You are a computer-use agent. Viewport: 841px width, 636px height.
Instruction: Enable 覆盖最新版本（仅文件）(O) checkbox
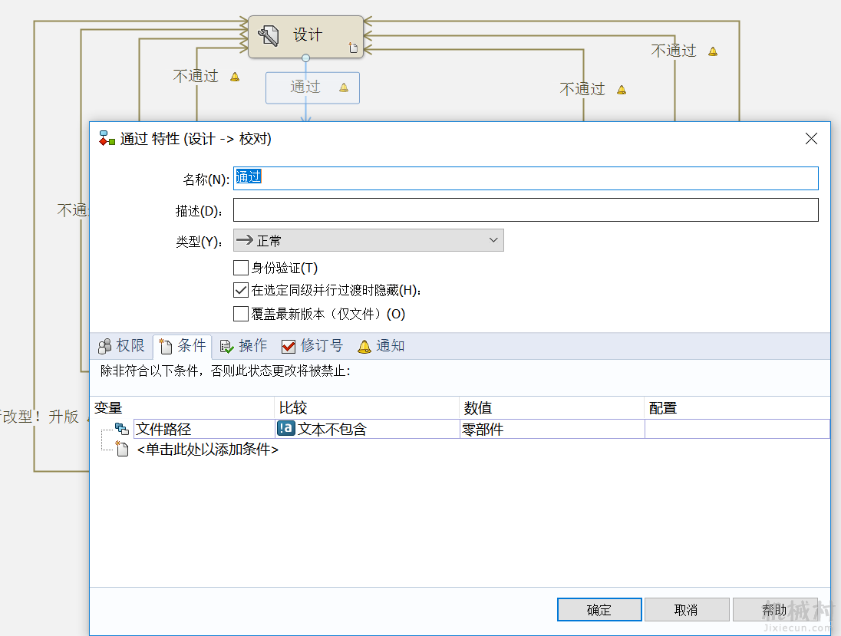pos(241,314)
